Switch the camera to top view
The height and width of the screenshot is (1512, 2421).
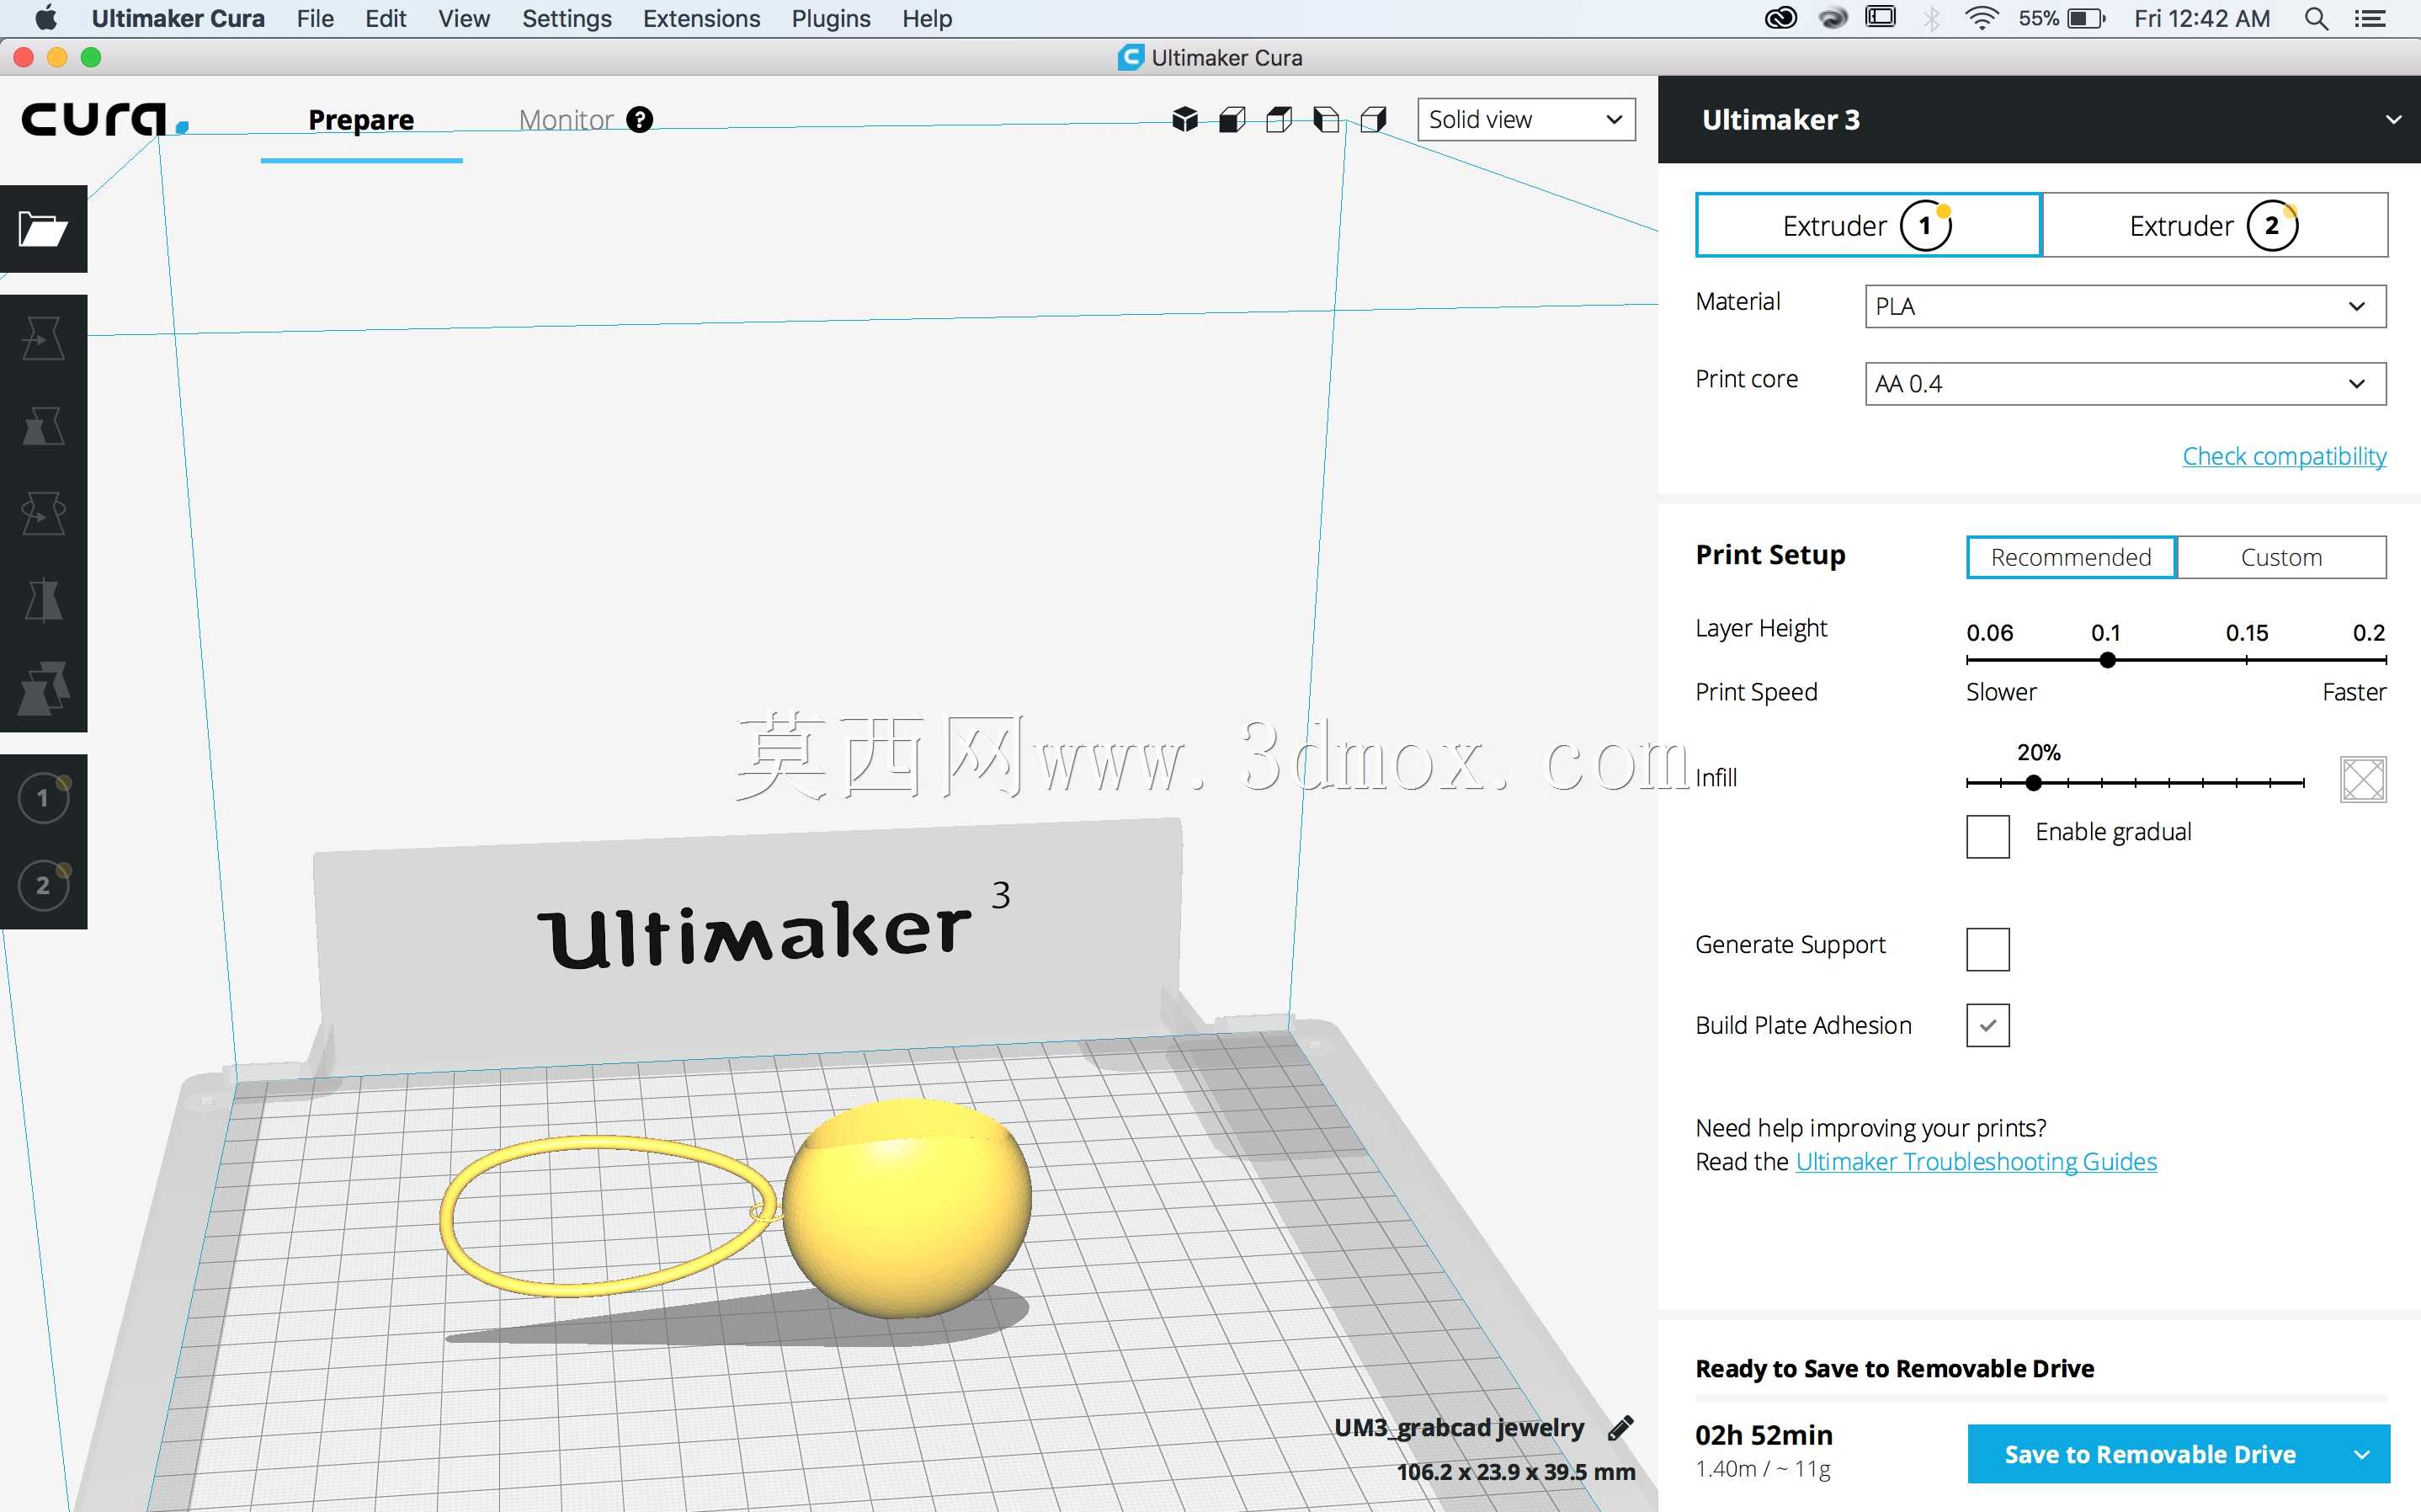(x=1280, y=120)
